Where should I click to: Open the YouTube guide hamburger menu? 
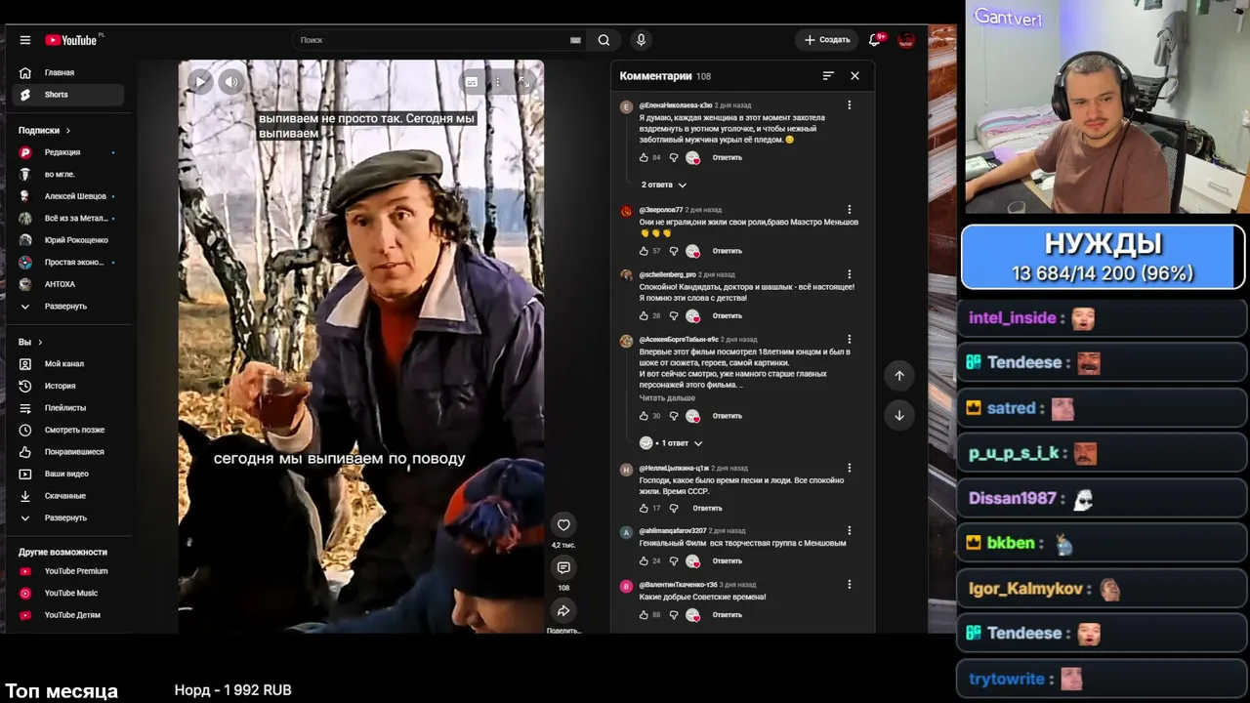click(25, 40)
